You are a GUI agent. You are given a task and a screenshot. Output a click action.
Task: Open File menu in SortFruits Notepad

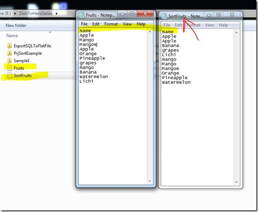tap(167, 25)
